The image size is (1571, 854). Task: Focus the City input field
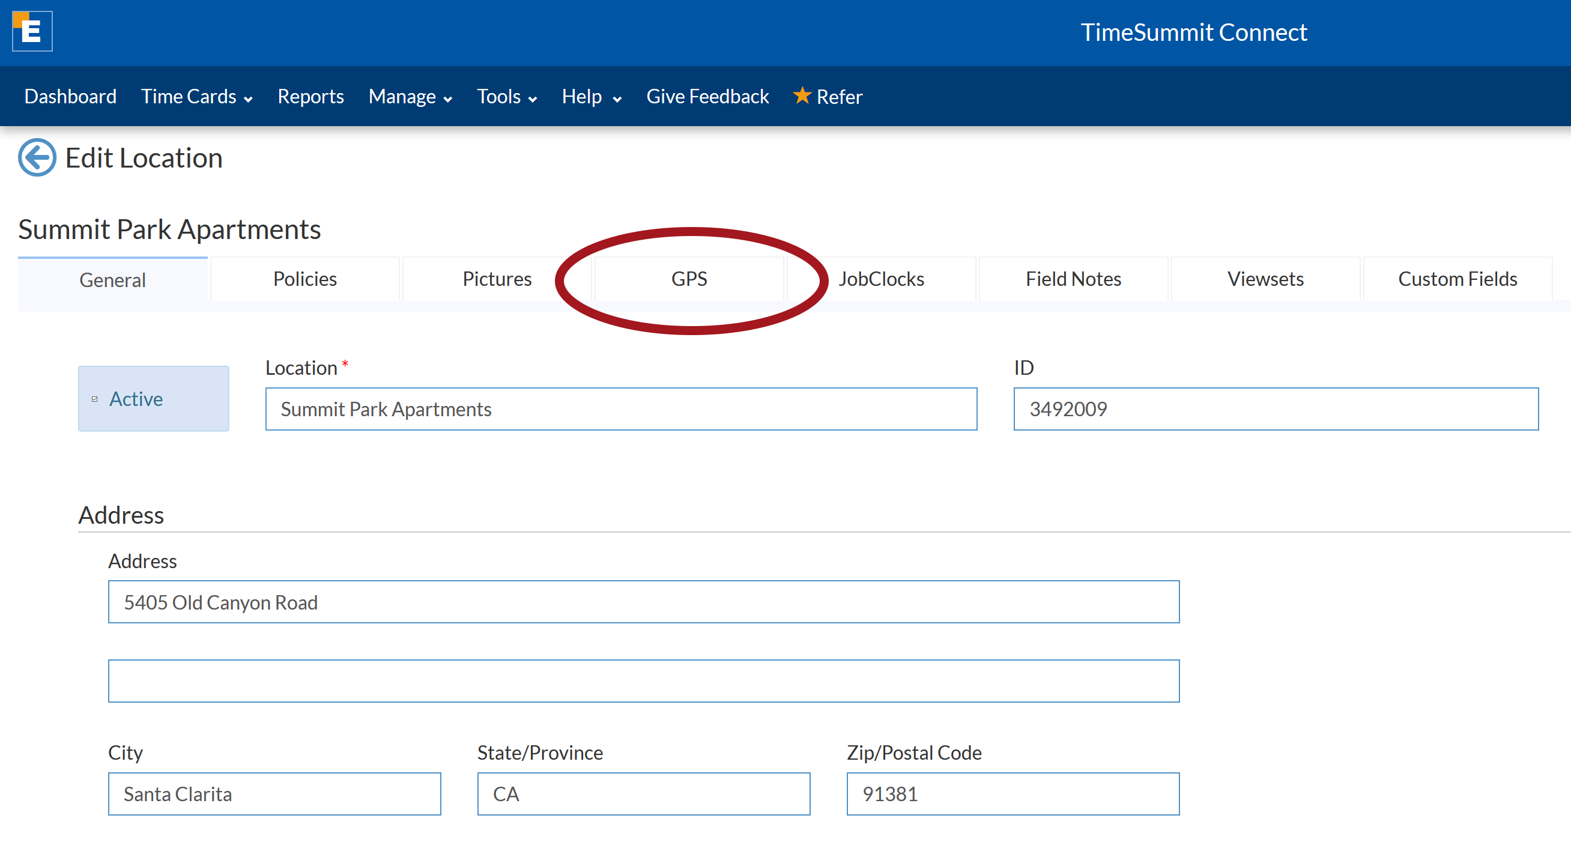274,793
